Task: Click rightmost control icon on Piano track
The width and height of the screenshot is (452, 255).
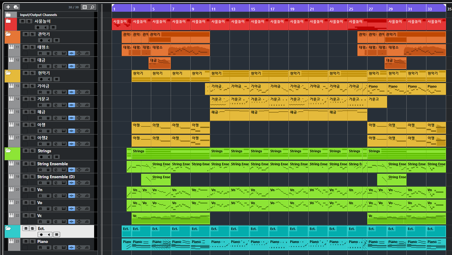Action: [87, 247]
